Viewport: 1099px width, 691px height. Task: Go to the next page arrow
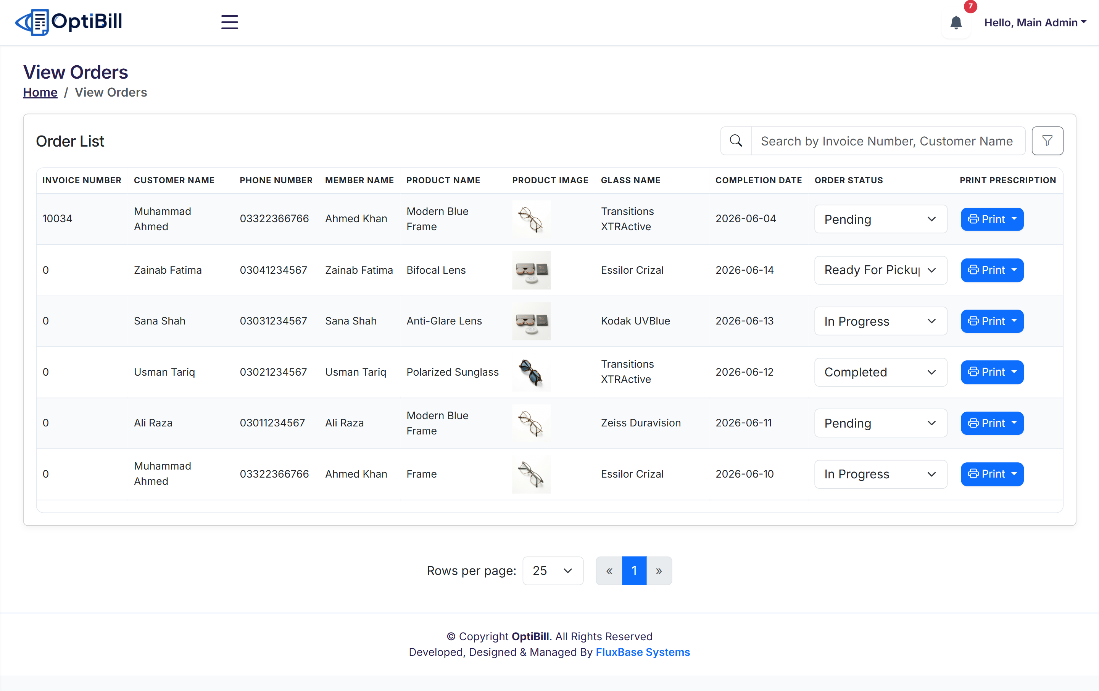[659, 570]
